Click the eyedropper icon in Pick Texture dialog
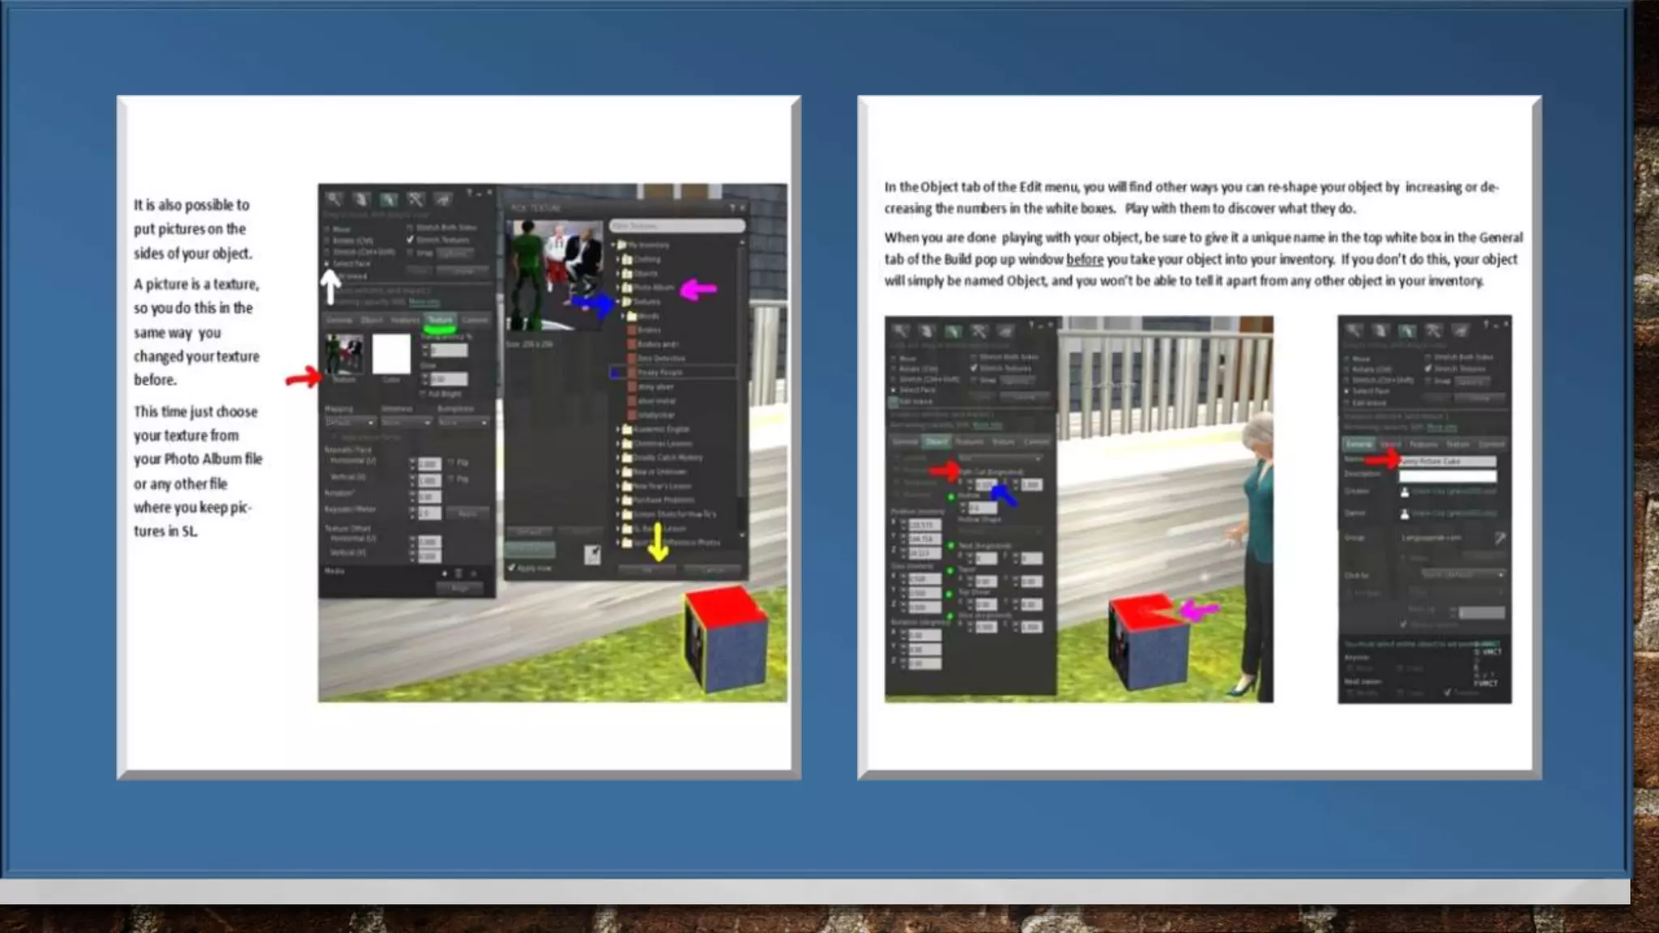Image resolution: width=1659 pixels, height=933 pixels. coord(592,554)
